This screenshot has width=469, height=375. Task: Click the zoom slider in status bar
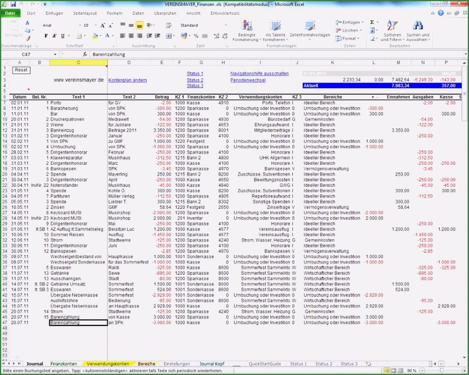pyautogui.click(x=441, y=370)
